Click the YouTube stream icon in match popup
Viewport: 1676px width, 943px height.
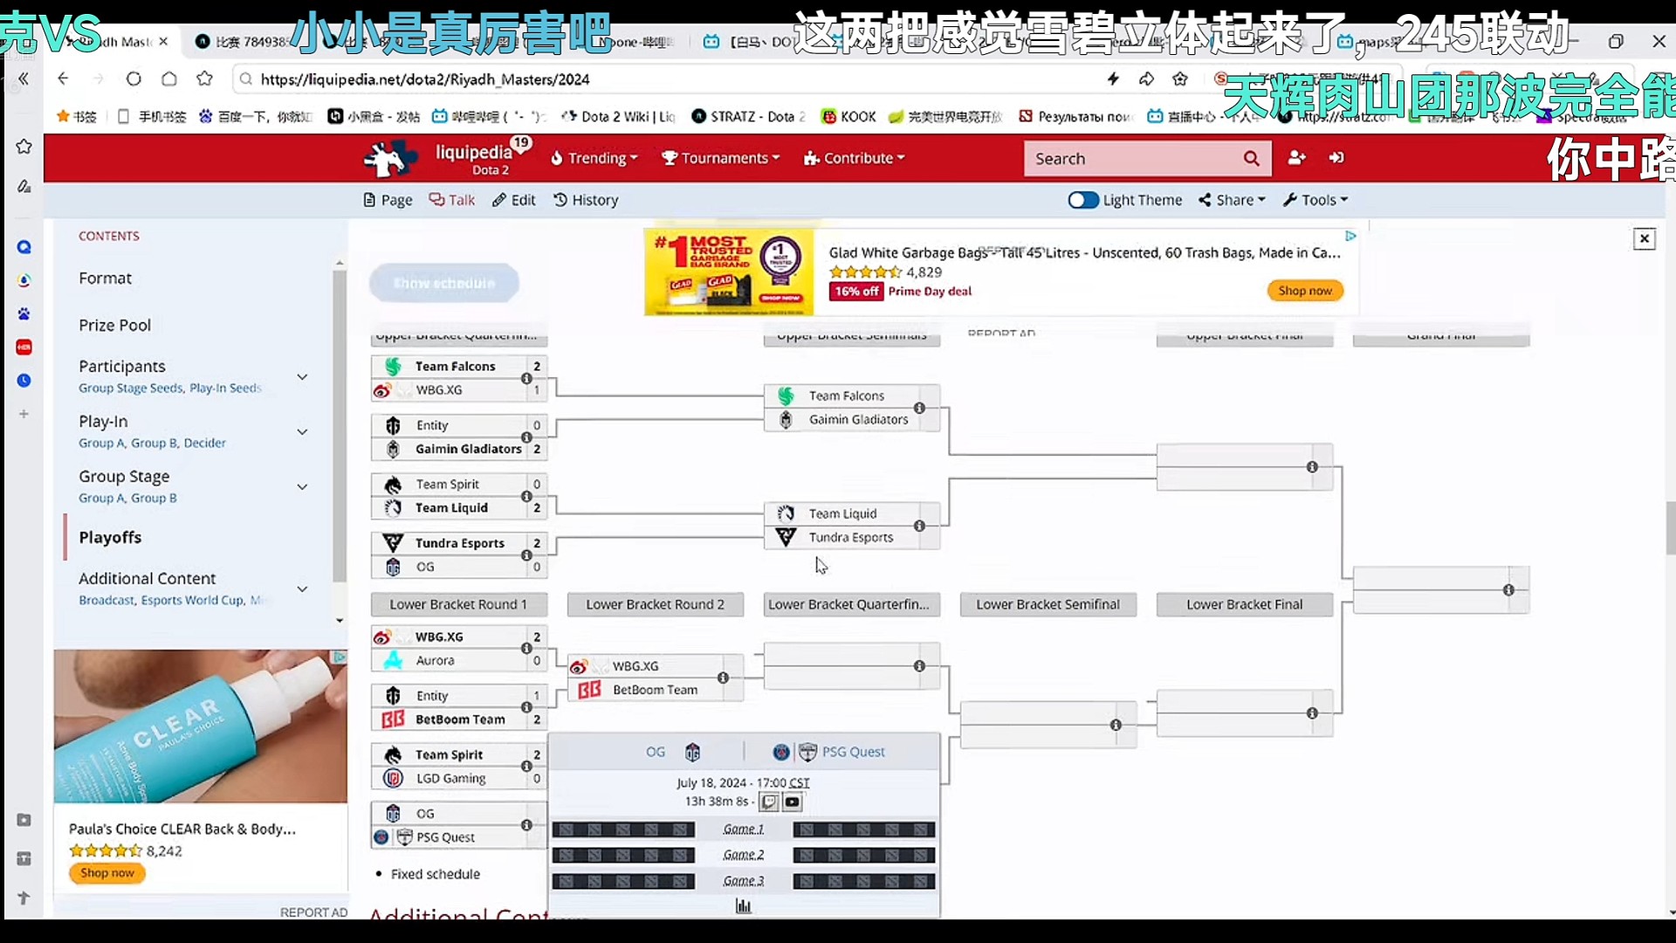[792, 802]
